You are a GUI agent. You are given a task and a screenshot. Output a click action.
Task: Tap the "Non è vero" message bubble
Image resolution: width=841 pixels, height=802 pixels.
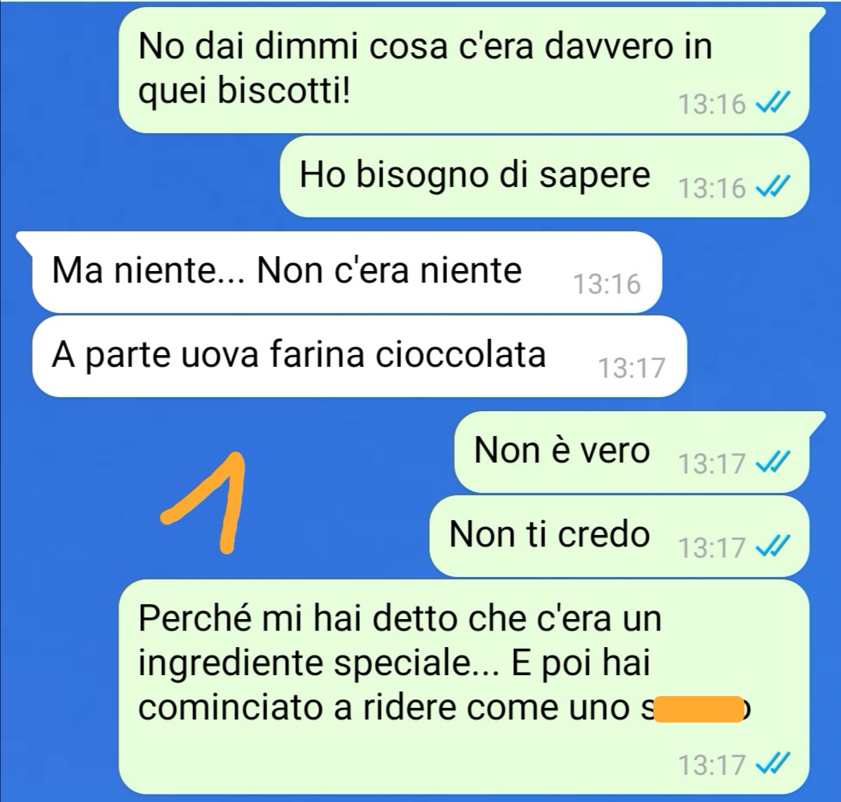click(x=632, y=452)
